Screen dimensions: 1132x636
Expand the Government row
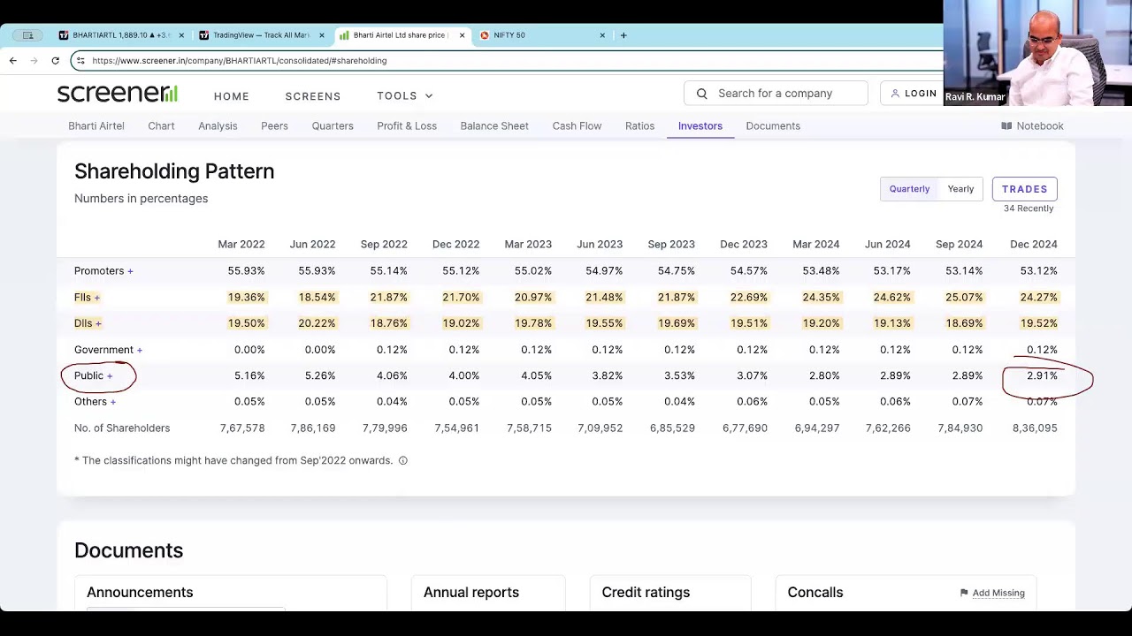pos(108,350)
